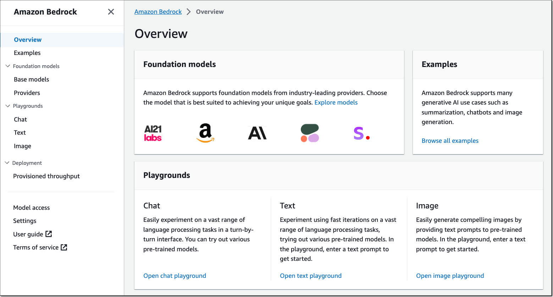Click Browse all examples link
553x297 pixels.
(x=450, y=141)
